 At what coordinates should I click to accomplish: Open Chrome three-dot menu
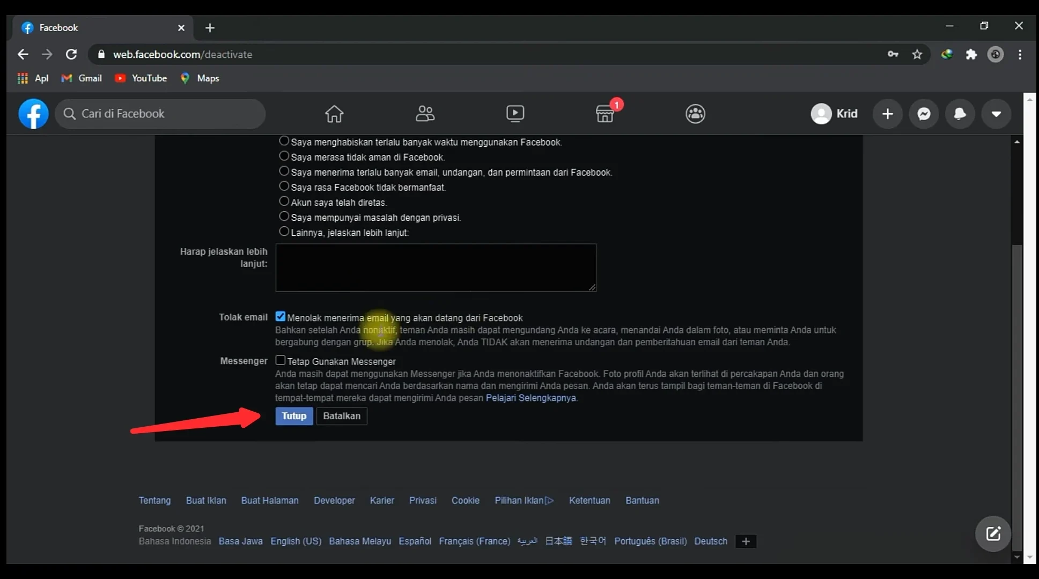[x=1020, y=54]
